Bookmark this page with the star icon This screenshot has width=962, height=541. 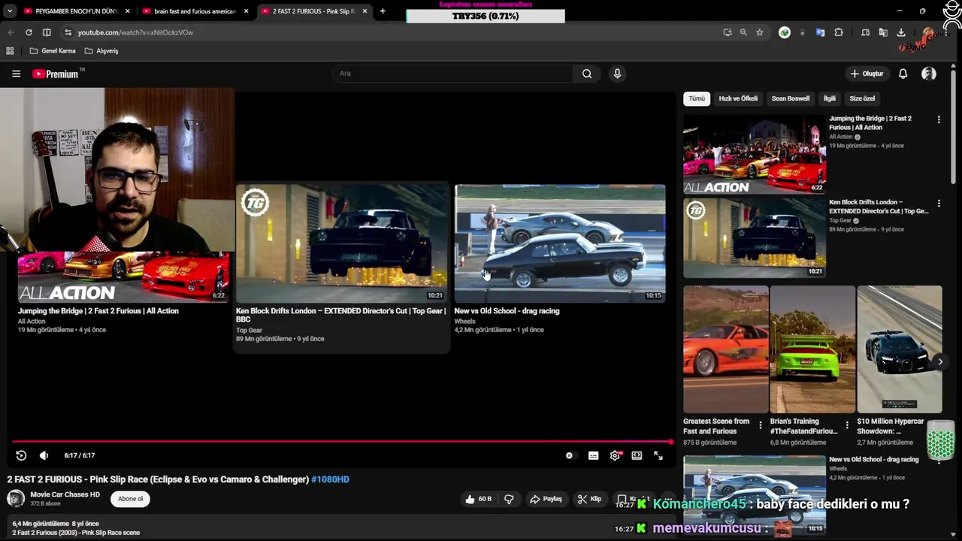pos(760,32)
